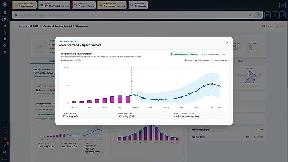Click the GB locale label in the sidebar
Screen dimensions: 288x162
[4, 152]
